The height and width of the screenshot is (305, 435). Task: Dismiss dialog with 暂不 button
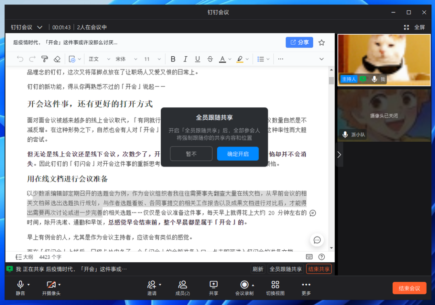191,154
